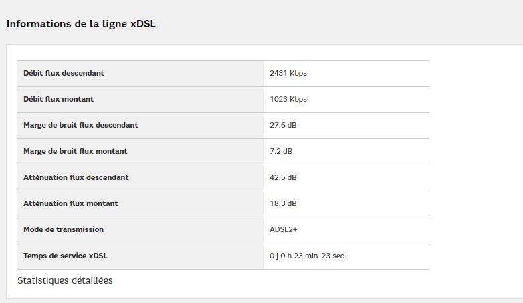This screenshot has width=523, height=303.
Task: Click the 27.6 dB noise margin value
Action: (x=283, y=125)
